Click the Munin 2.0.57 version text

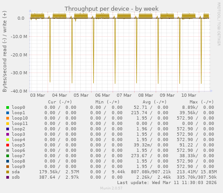tap(111, 188)
